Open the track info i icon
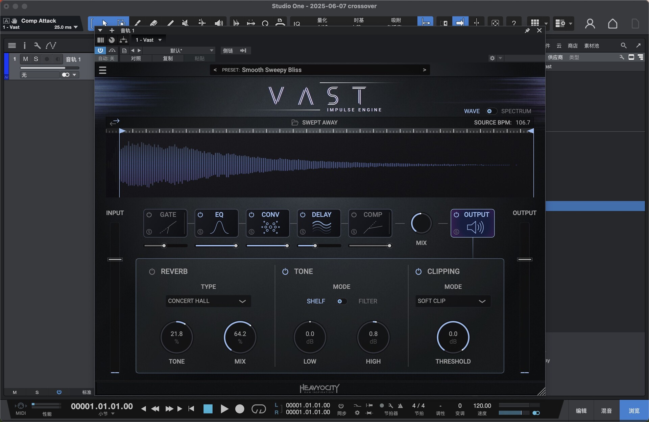This screenshot has width=649, height=422. click(24, 45)
